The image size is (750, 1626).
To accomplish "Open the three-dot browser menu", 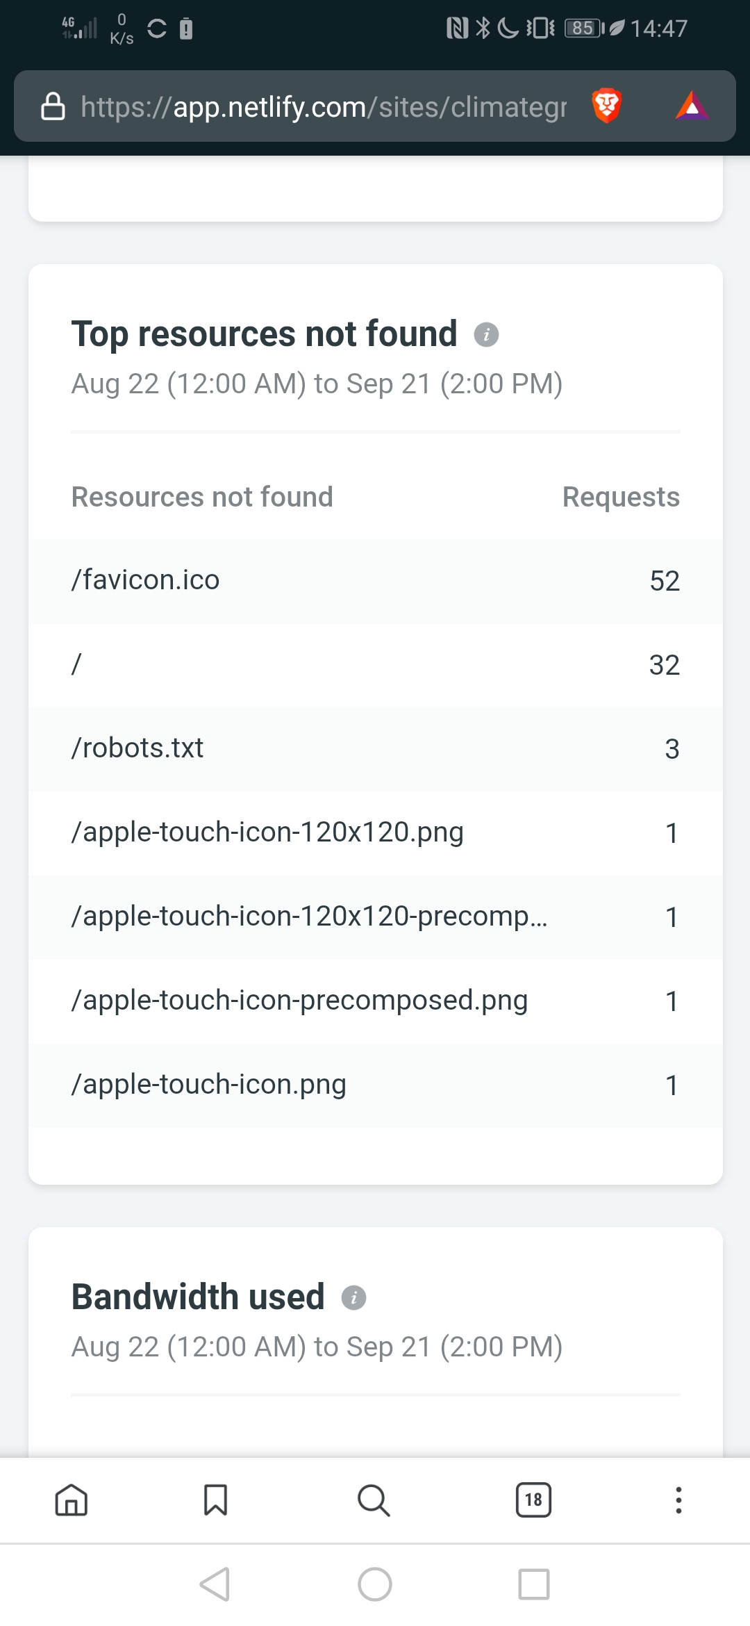I will 678,1500.
